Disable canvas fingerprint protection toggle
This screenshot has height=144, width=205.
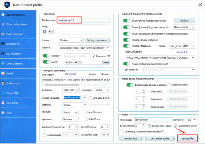pos(126,27)
